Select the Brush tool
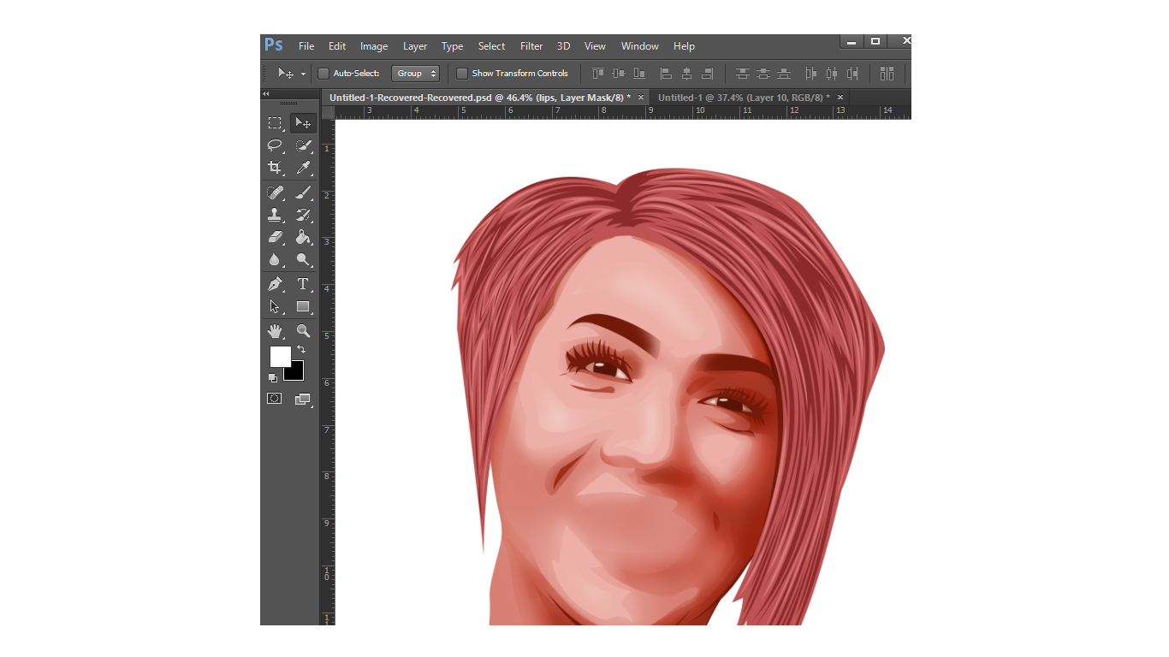Image resolution: width=1169 pixels, height=657 pixels. [x=303, y=192]
